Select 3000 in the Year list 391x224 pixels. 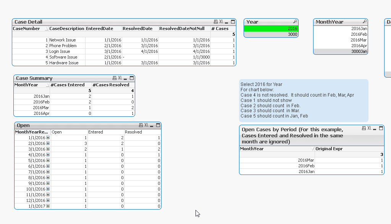pos(271,34)
